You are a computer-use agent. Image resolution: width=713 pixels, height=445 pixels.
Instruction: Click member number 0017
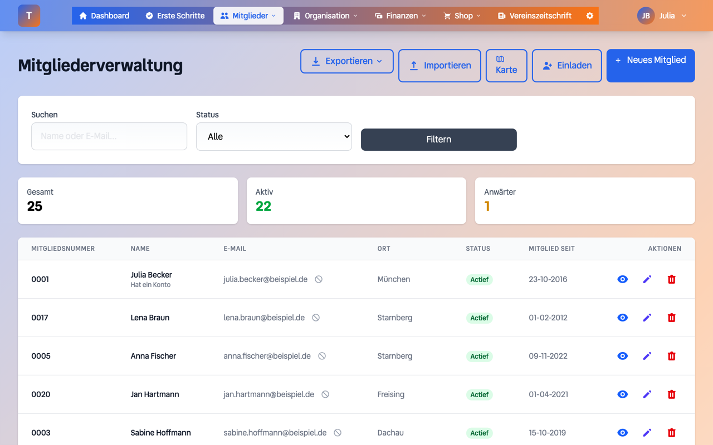40,318
